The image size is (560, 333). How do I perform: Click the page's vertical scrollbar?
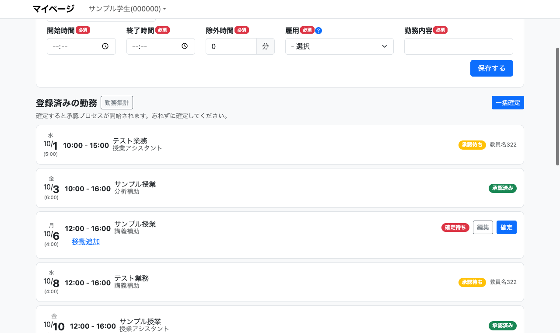pyautogui.click(x=557, y=106)
